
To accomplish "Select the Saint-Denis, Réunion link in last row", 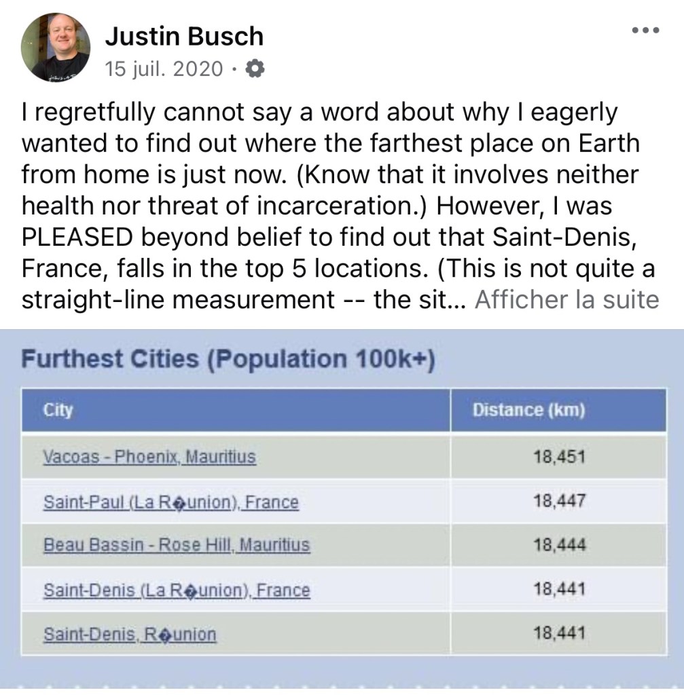I will [130, 635].
